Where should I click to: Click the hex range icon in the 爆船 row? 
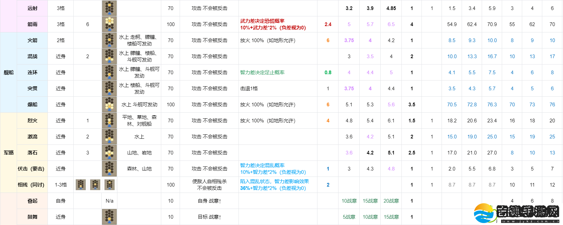109,105
